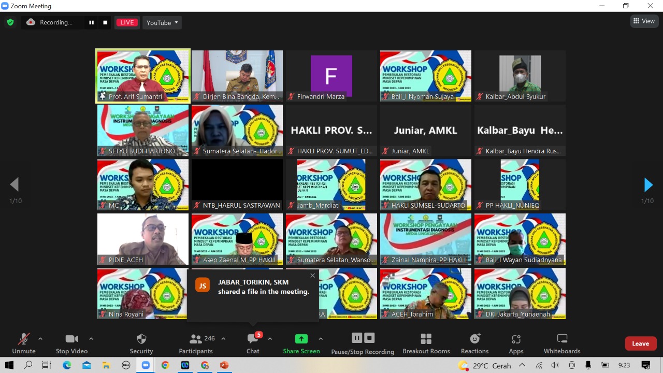Expand video options arrow next to Stop Video

click(x=91, y=339)
